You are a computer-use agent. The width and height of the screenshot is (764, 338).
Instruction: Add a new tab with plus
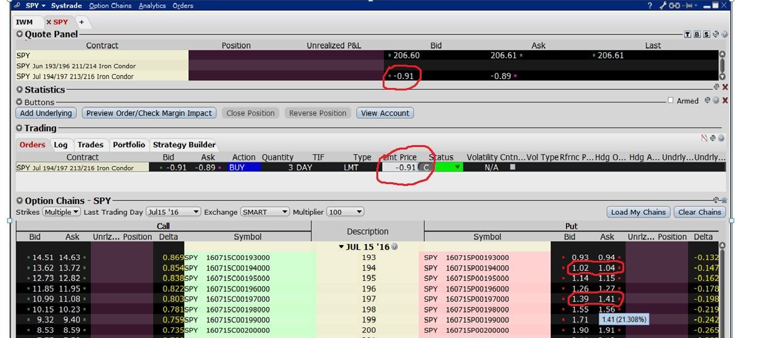pyautogui.click(x=81, y=22)
